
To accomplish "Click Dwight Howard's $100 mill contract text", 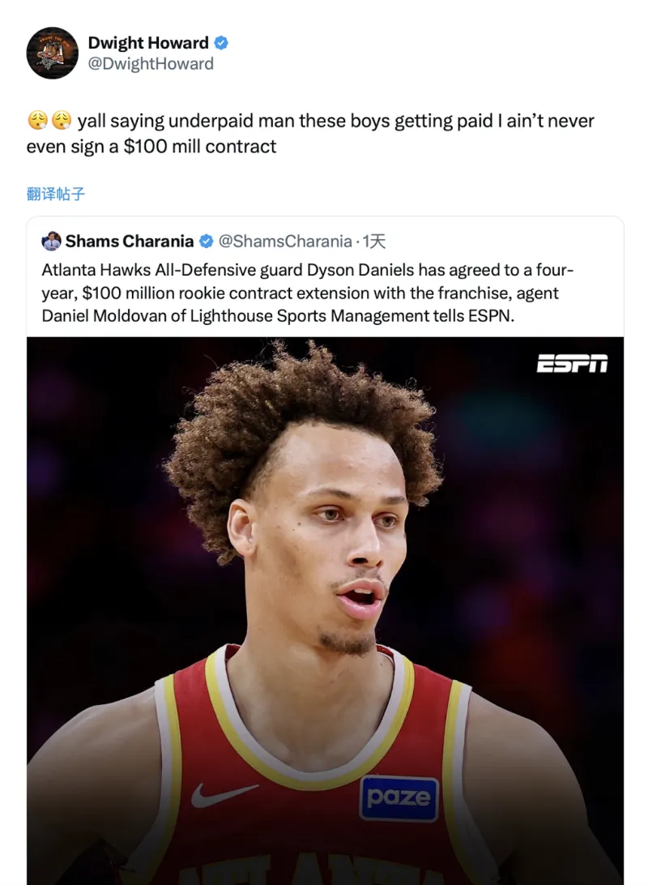I will tap(199, 147).
